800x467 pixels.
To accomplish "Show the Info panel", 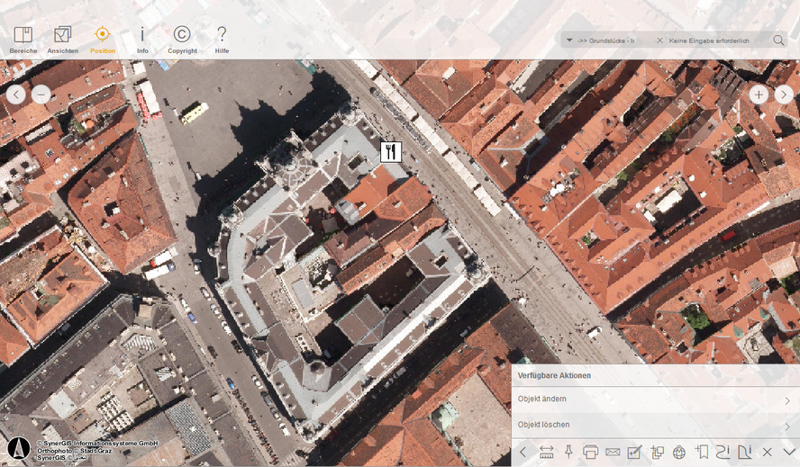I will click(x=142, y=40).
